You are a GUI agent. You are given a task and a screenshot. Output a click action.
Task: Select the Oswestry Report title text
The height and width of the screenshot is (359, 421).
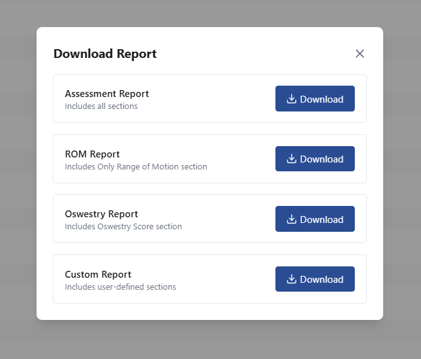pyautogui.click(x=101, y=214)
